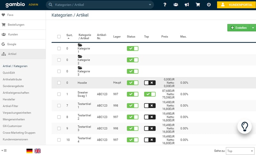Check the box for Testartikel 1 row

click(59, 106)
